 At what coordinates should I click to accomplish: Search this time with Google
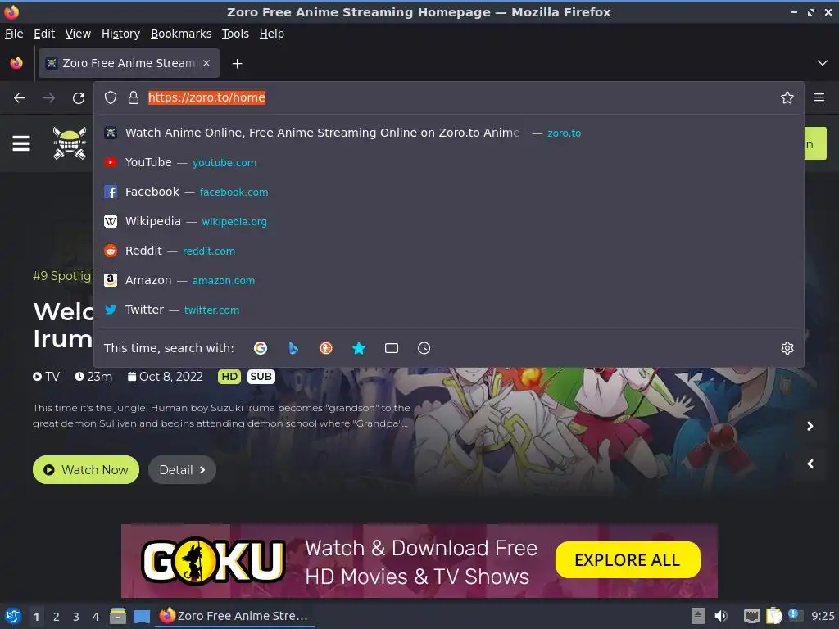261,348
